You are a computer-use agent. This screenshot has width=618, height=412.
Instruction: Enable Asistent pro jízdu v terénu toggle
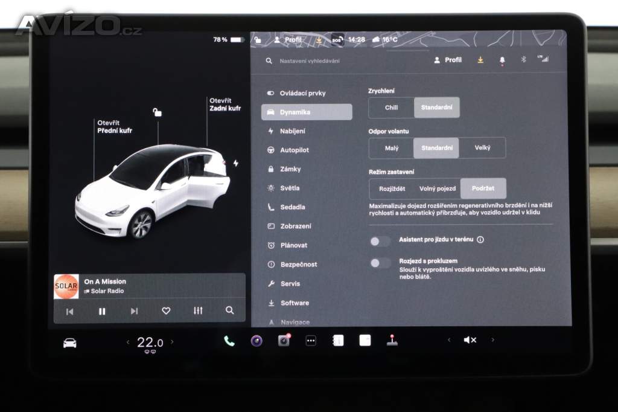[380, 242]
